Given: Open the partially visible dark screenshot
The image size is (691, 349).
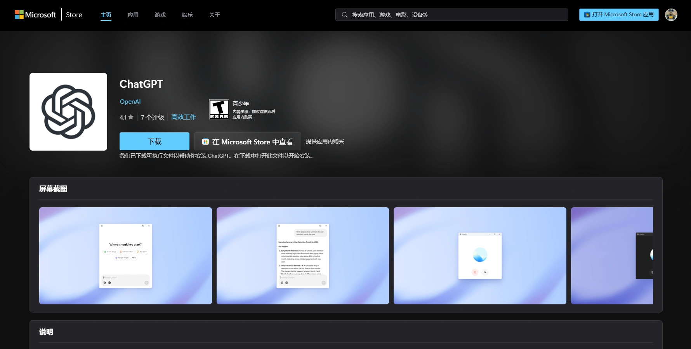Looking at the screenshot, I should [612, 256].
